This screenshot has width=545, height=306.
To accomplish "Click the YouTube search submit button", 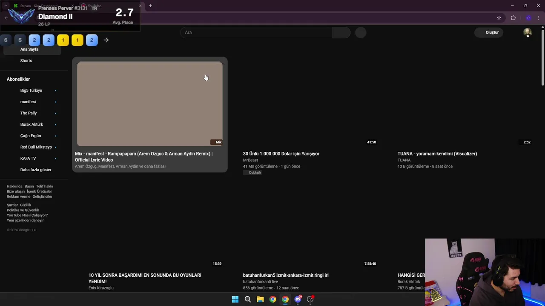I will [341, 32].
